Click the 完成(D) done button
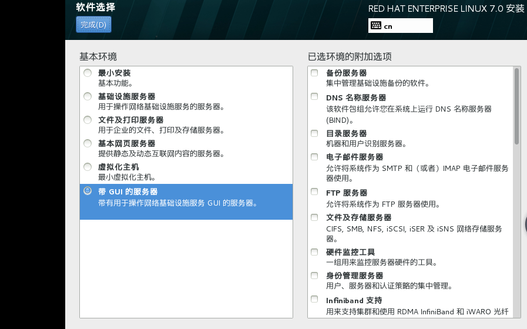This screenshot has width=527, height=329. coord(93,25)
